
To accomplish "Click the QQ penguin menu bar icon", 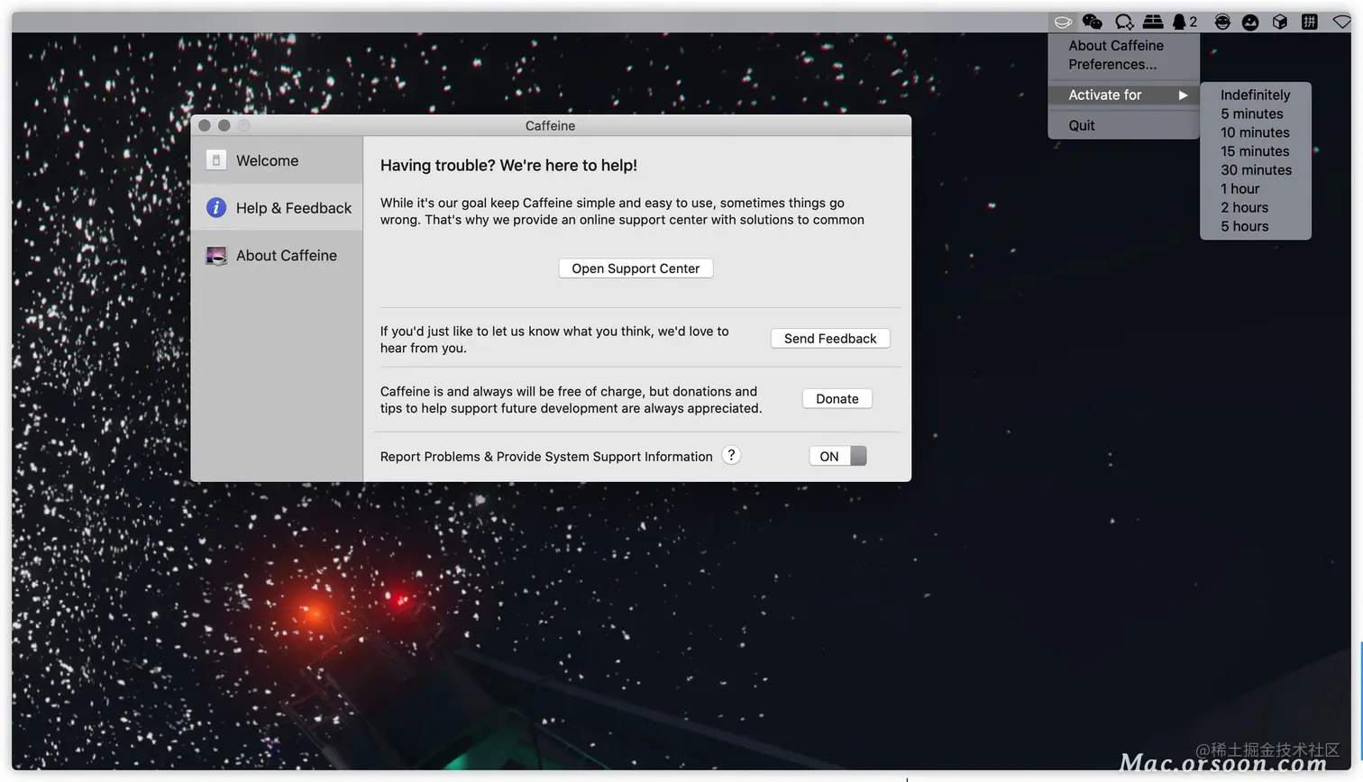I will click(1179, 22).
